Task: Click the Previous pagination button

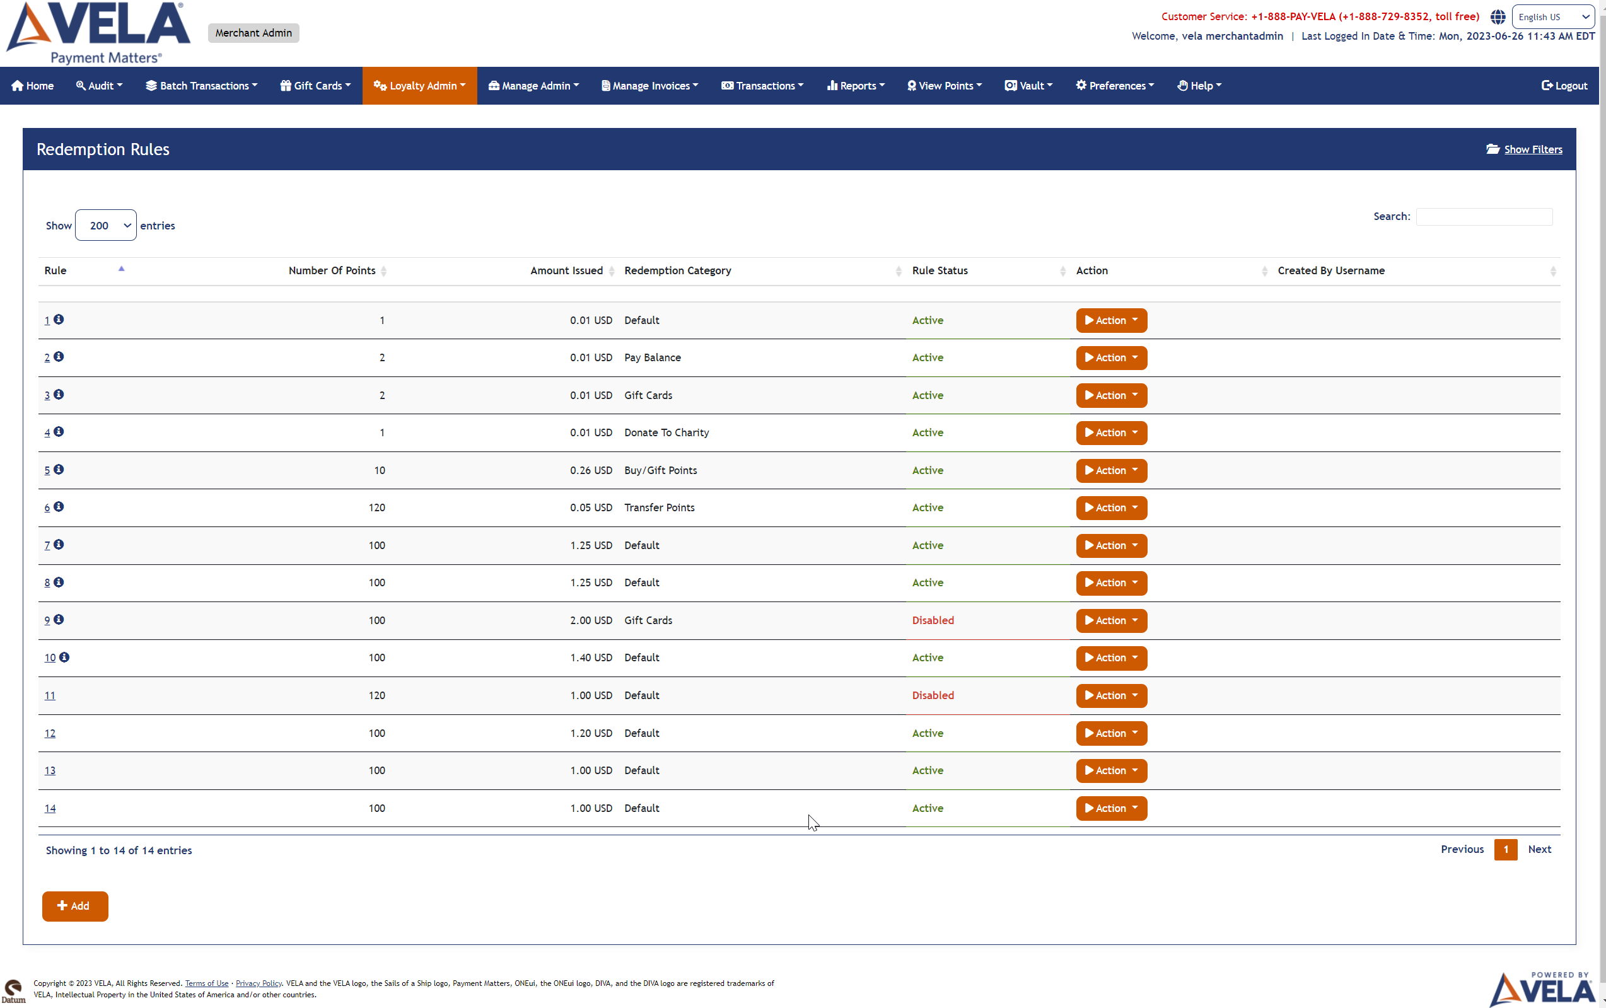Action: [1462, 849]
